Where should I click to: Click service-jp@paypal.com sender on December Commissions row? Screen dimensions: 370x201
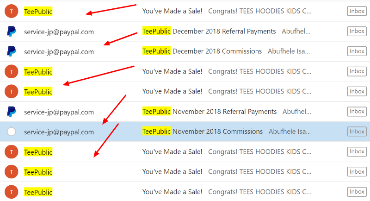(59, 52)
